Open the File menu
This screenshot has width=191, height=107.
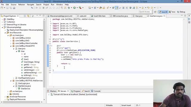tap(2, 5)
